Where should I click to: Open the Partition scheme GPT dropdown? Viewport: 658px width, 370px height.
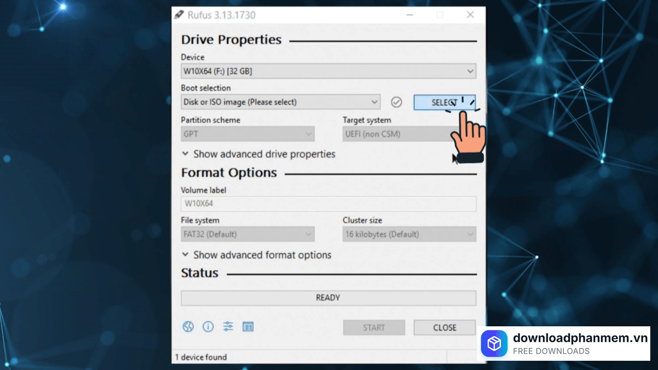tap(248, 134)
